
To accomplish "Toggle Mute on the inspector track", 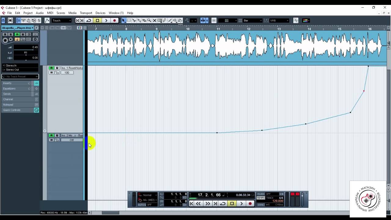I will click(x=5, y=35).
